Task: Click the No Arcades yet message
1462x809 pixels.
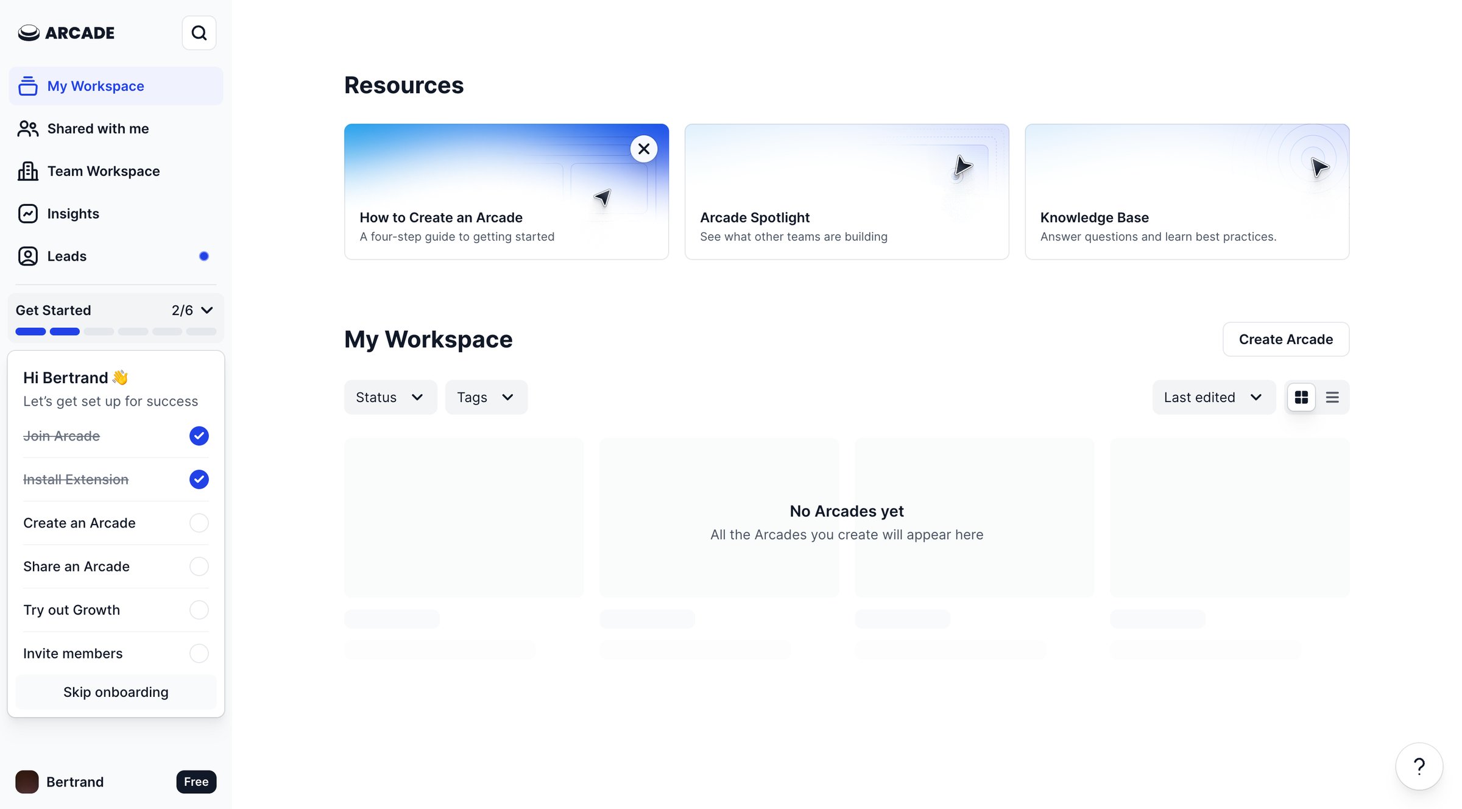Action: click(847, 511)
